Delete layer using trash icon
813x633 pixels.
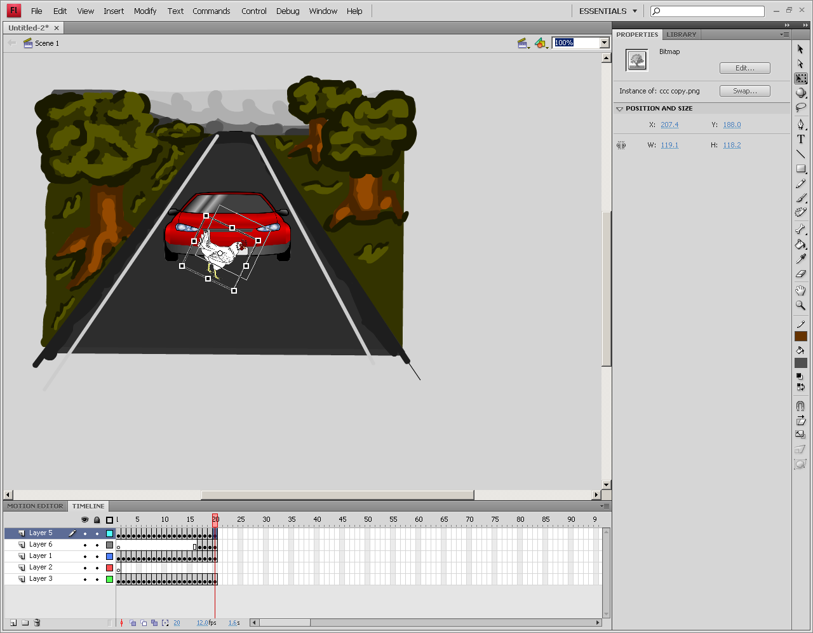37,623
